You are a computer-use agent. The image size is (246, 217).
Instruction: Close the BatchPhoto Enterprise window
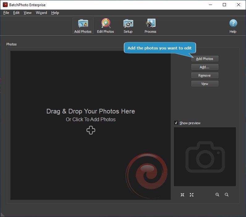click(239, 5)
